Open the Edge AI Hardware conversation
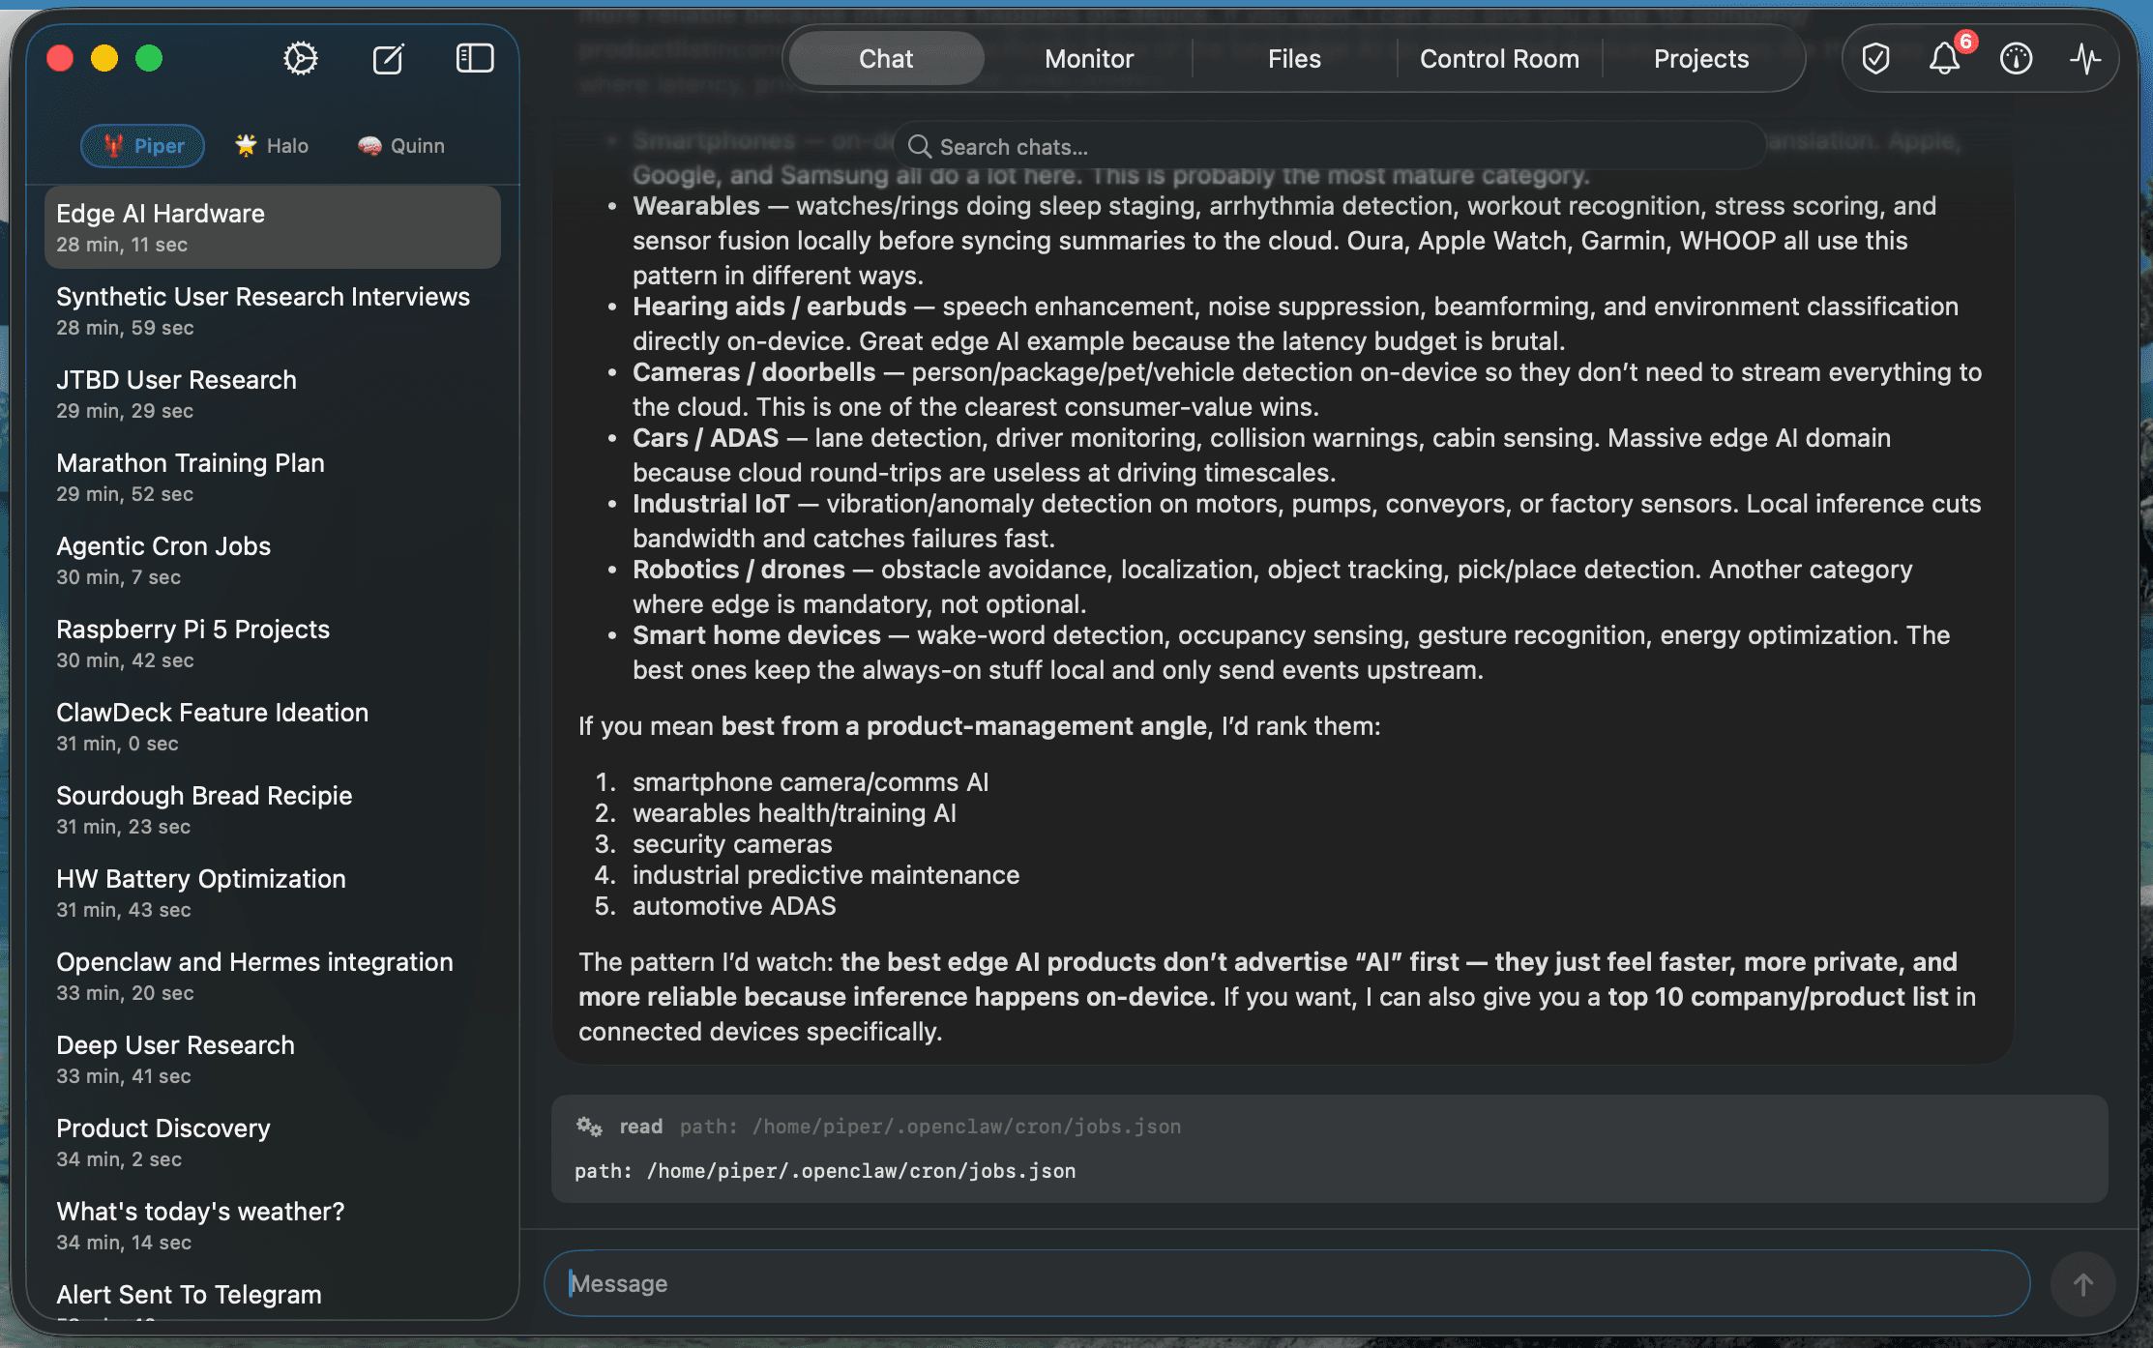The image size is (2153, 1348). click(x=272, y=226)
